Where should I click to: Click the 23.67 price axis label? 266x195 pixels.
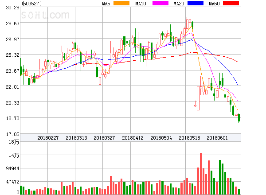click(12, 71)
